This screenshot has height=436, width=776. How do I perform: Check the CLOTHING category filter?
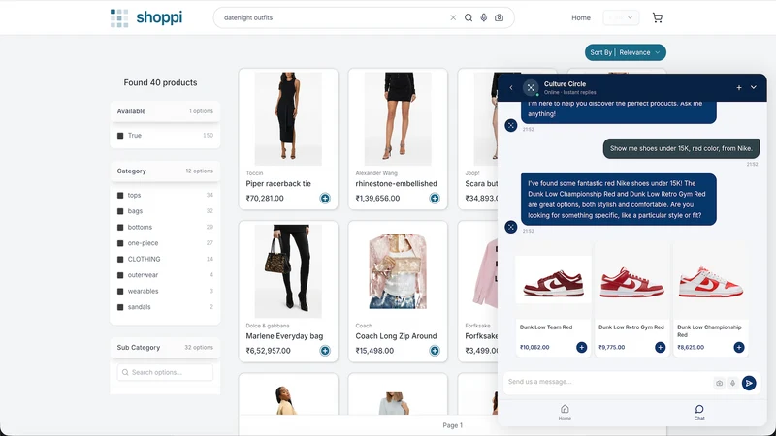[x=120, y=259]
